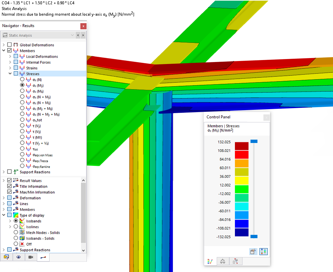Expand the Global Deformations node

click(x=4, y=45)
